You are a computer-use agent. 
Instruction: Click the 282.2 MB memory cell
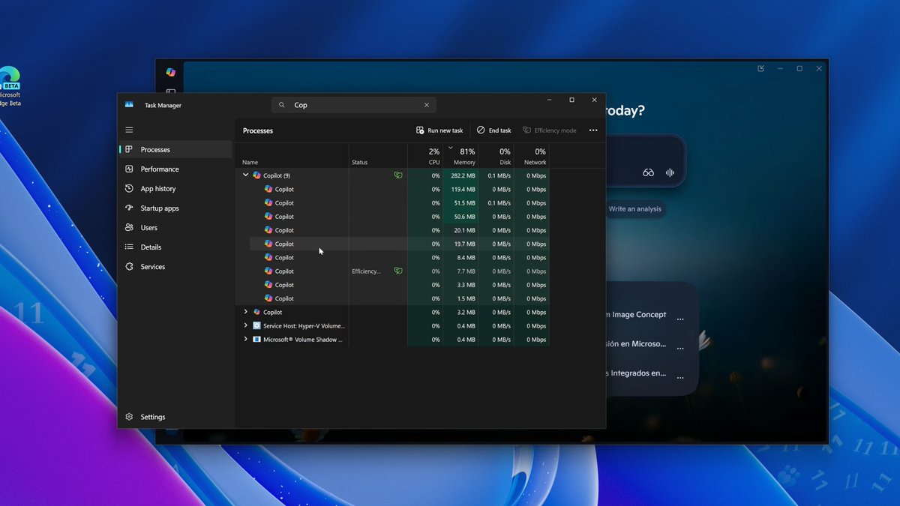[460, 175]
